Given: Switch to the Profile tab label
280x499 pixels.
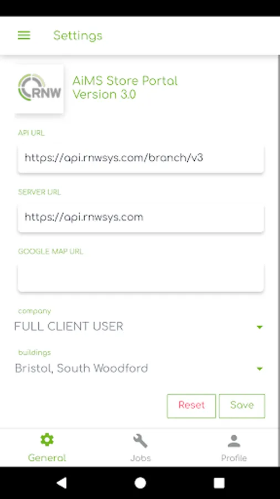Looking at the screenshot, I should (234, 459).
